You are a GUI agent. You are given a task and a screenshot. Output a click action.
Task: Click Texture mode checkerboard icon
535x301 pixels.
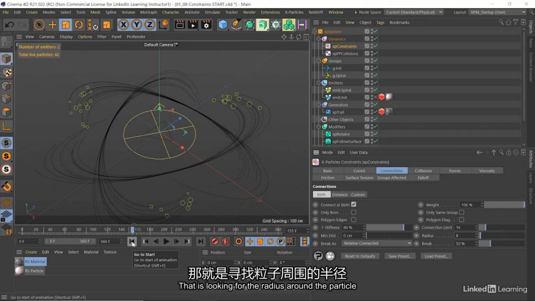point(6,72)
